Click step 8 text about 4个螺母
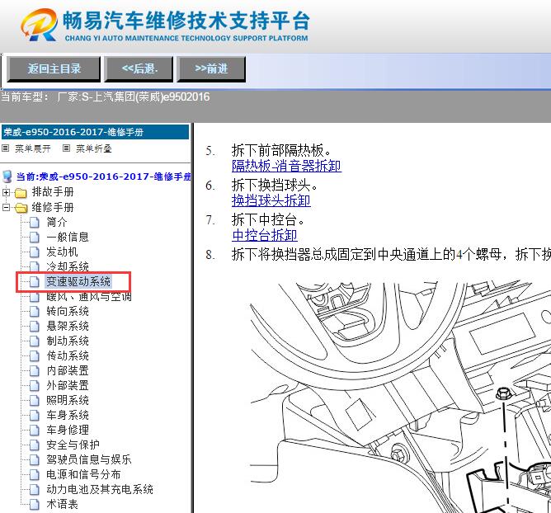551x513 pixels. [x=391, y=254]
